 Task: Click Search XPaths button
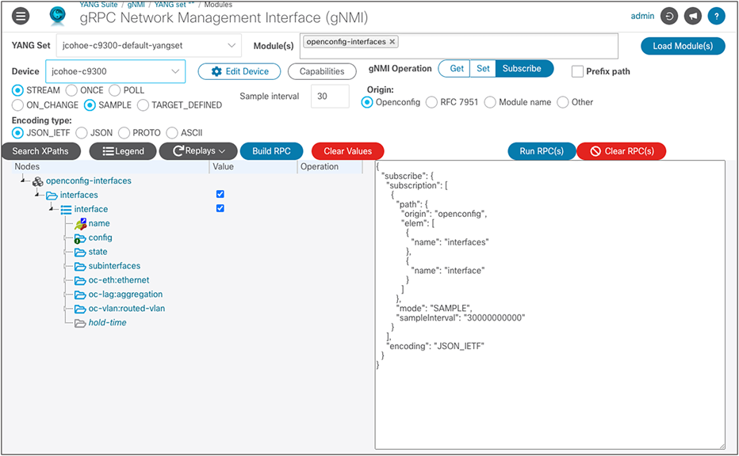40,151
